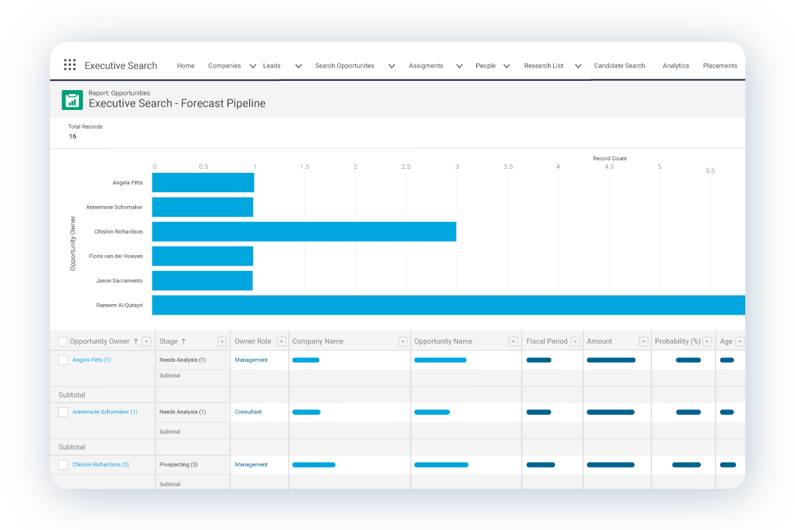Viewport: 795px width, 530px height.
Task: Open the Leads tab
Action: [x=272, y=66]
